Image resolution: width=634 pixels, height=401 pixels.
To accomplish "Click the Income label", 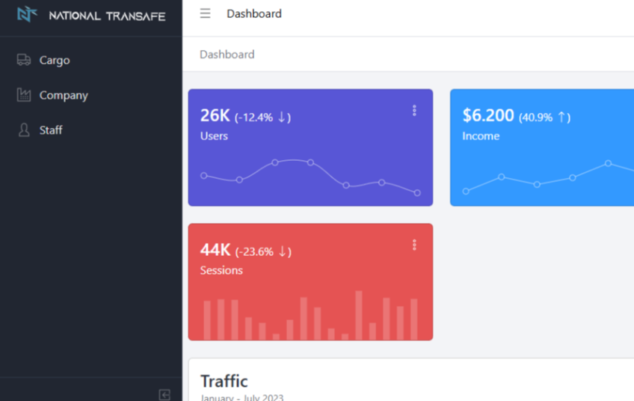I will pyautogui.click(x=481, y=136).
